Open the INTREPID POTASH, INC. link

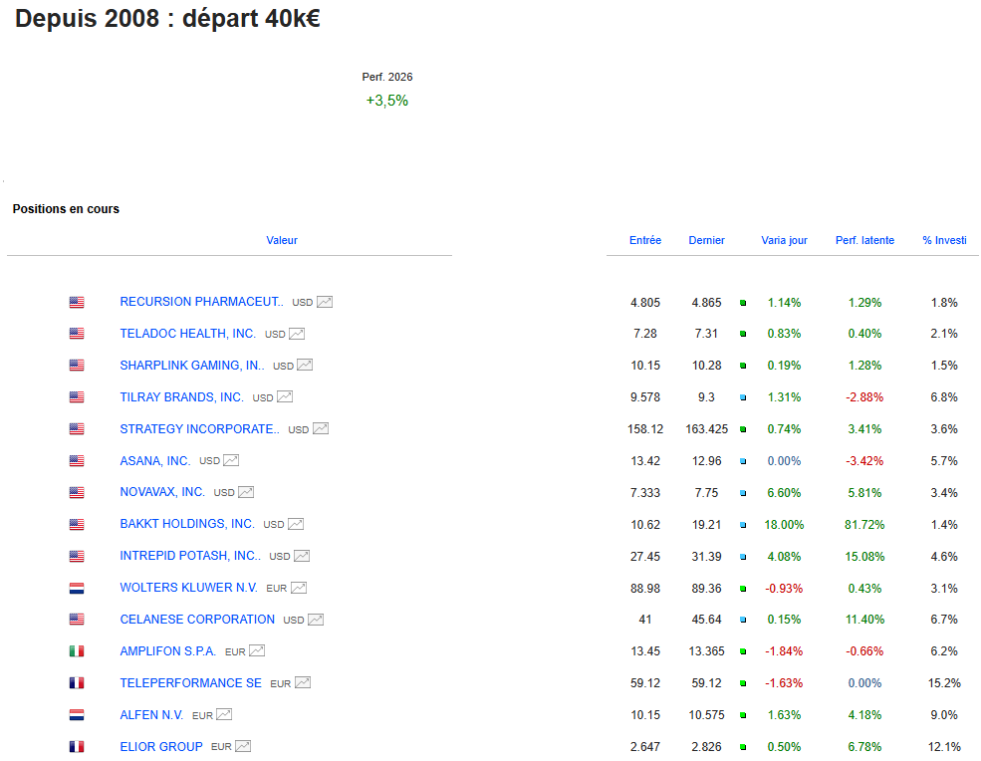[190, 556]
